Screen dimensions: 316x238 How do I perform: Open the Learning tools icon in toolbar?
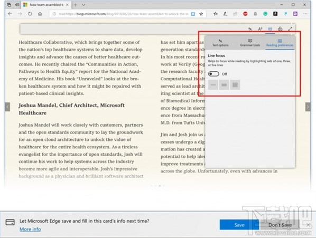click(270, 29)
